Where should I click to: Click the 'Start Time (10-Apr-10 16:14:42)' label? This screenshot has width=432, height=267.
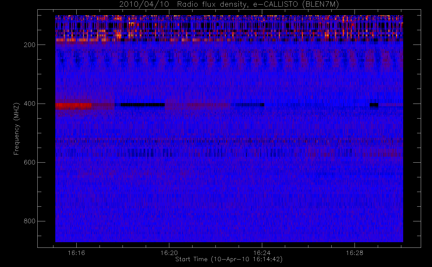[229, 259]
